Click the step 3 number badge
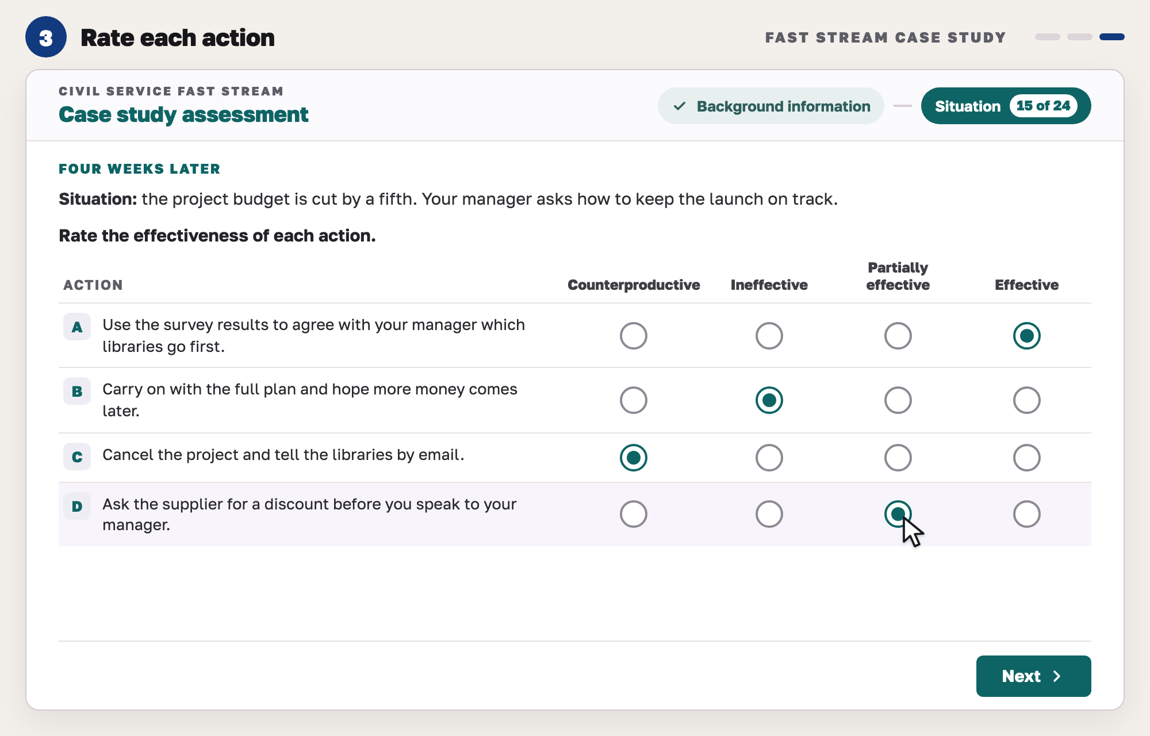The width and height of the screenshot is (1150, 736). click(46, 37)
